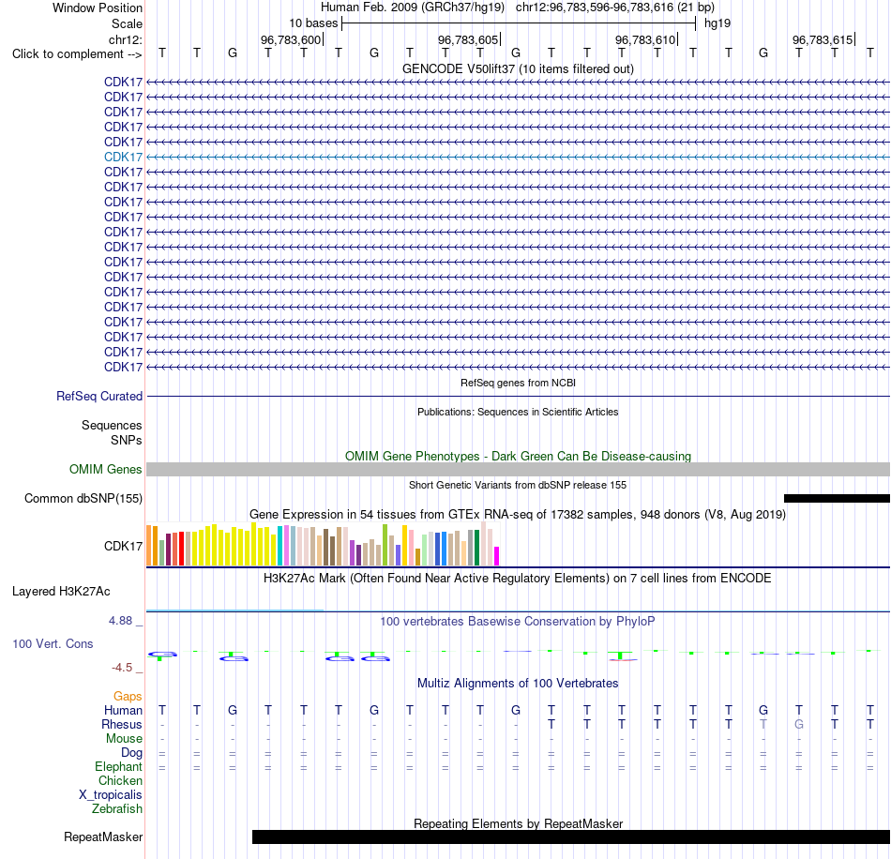Click the highlighted light-blue CDK17 transcript label

pos(123,157)
